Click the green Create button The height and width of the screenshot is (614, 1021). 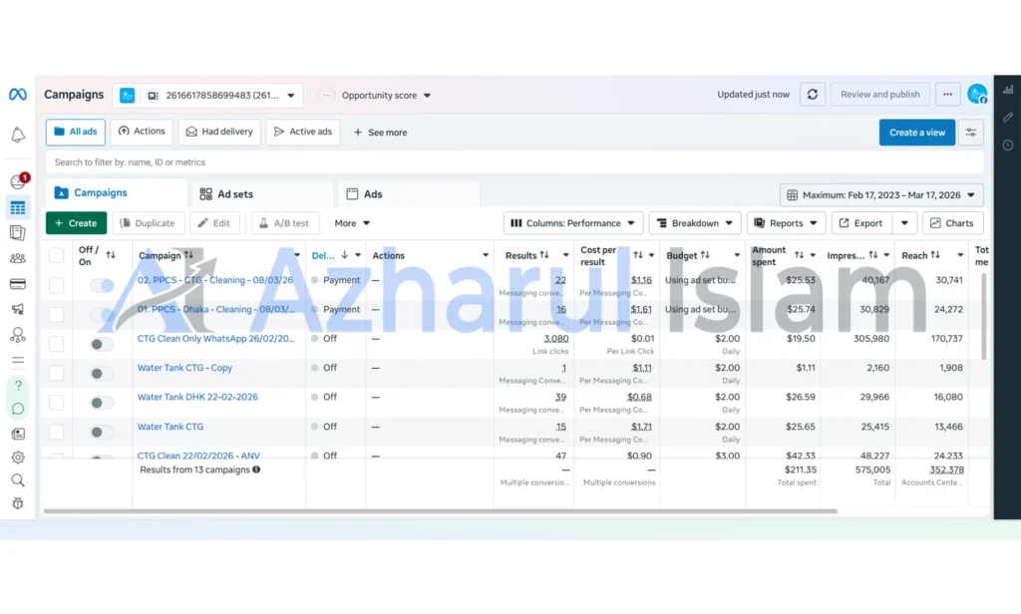tap(76, 223)
